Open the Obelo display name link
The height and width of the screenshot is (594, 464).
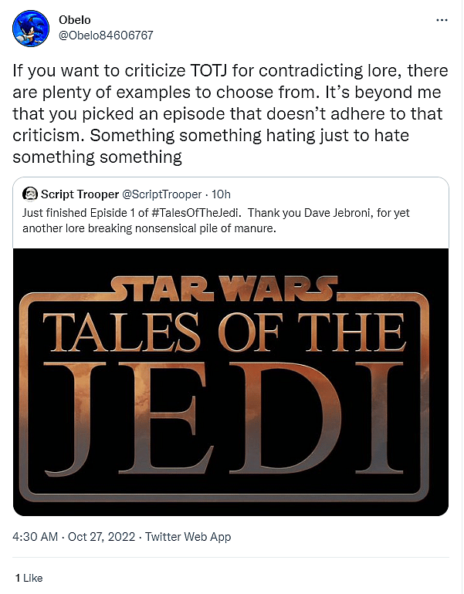[x=74, y=19]
